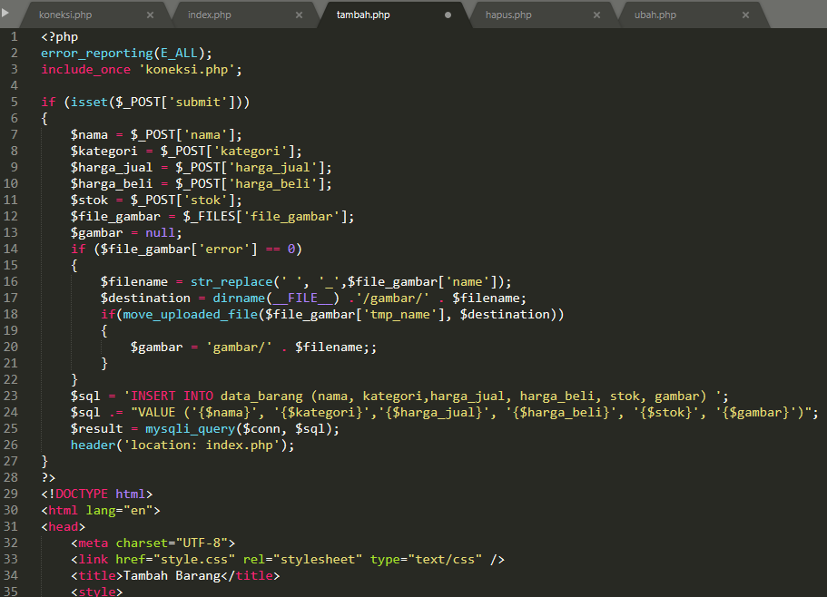This screenshot has height=597, width=827.
Task: Click the tab scroll arrow at left
Action: coord(5,12)
